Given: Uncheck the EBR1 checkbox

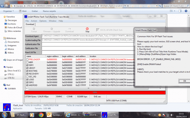Looking at the screenshot, I should (27, 65).
